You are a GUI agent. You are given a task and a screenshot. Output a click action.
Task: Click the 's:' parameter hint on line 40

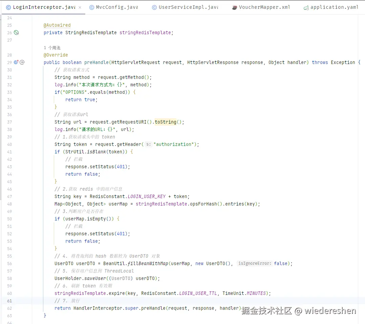(148, 144)
